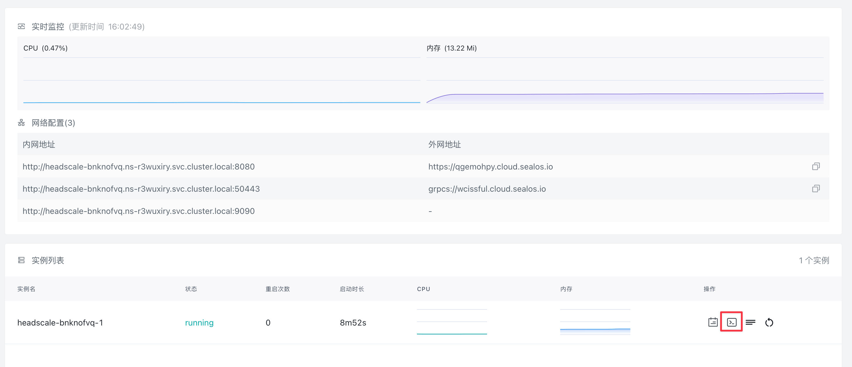
Task: Copy the external address https://qgemohpy.cloud.sealos.io
Action: click(816, 166)
